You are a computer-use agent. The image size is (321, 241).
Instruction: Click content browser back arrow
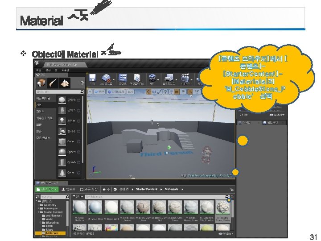[104, 189]
